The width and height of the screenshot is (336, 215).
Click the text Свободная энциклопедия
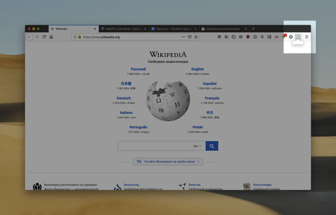click(168, 62)
